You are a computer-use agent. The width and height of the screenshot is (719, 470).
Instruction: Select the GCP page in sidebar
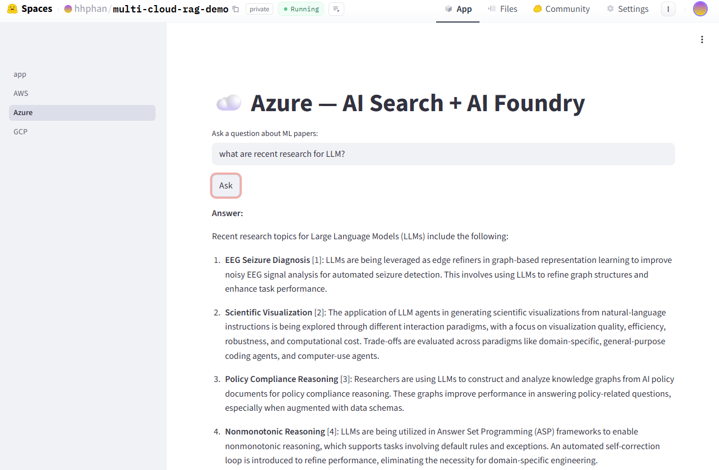pos(82,132)
